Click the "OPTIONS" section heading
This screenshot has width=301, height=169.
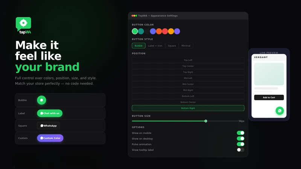click(x=138, y=127)
